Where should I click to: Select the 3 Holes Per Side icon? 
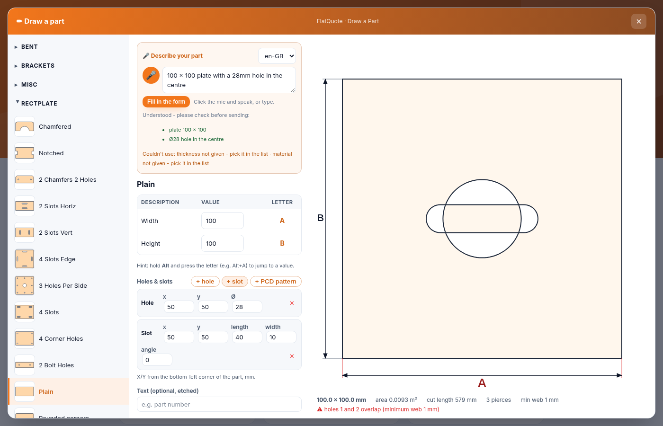point(25,285)
